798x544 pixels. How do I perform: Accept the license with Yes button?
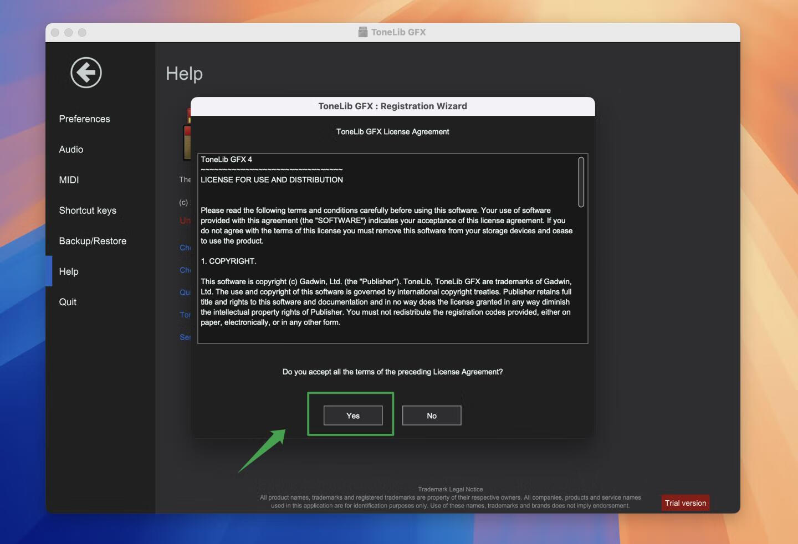[353, 415]
